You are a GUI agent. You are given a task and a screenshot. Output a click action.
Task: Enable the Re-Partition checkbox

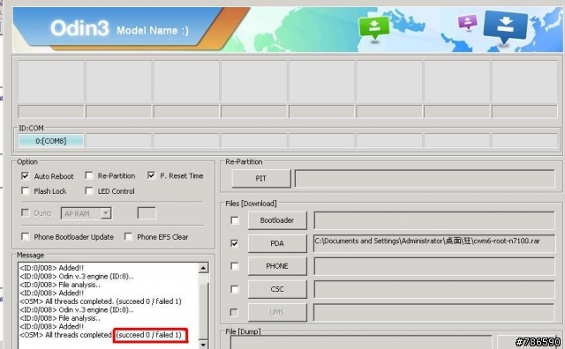pyautogui.click(x=89, y=175)
